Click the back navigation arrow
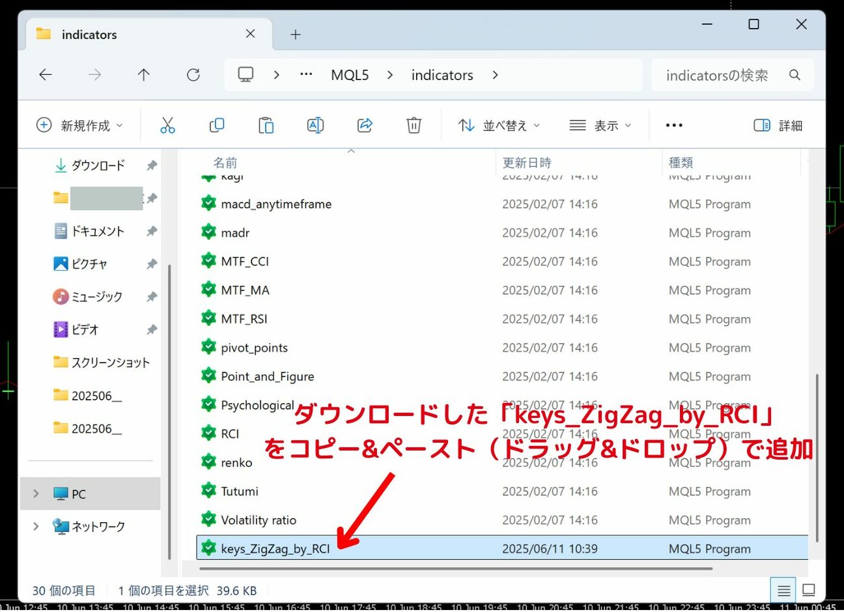 [45, 74]
